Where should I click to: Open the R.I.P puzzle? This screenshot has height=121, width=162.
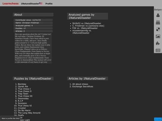(20, 101)
